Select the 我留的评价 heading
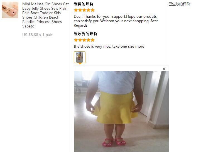201x152 pixels. (84, 4)
